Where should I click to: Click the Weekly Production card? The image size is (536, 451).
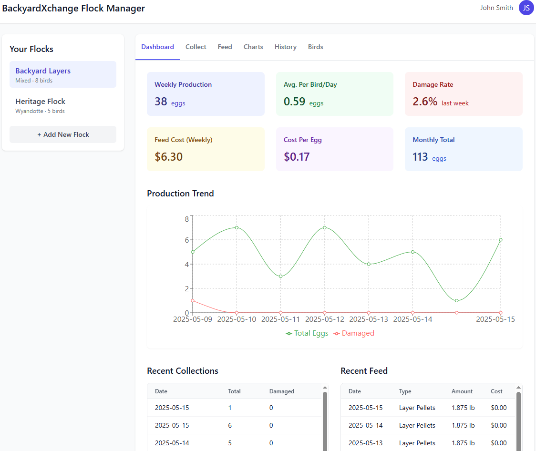[x=206, y=94]
